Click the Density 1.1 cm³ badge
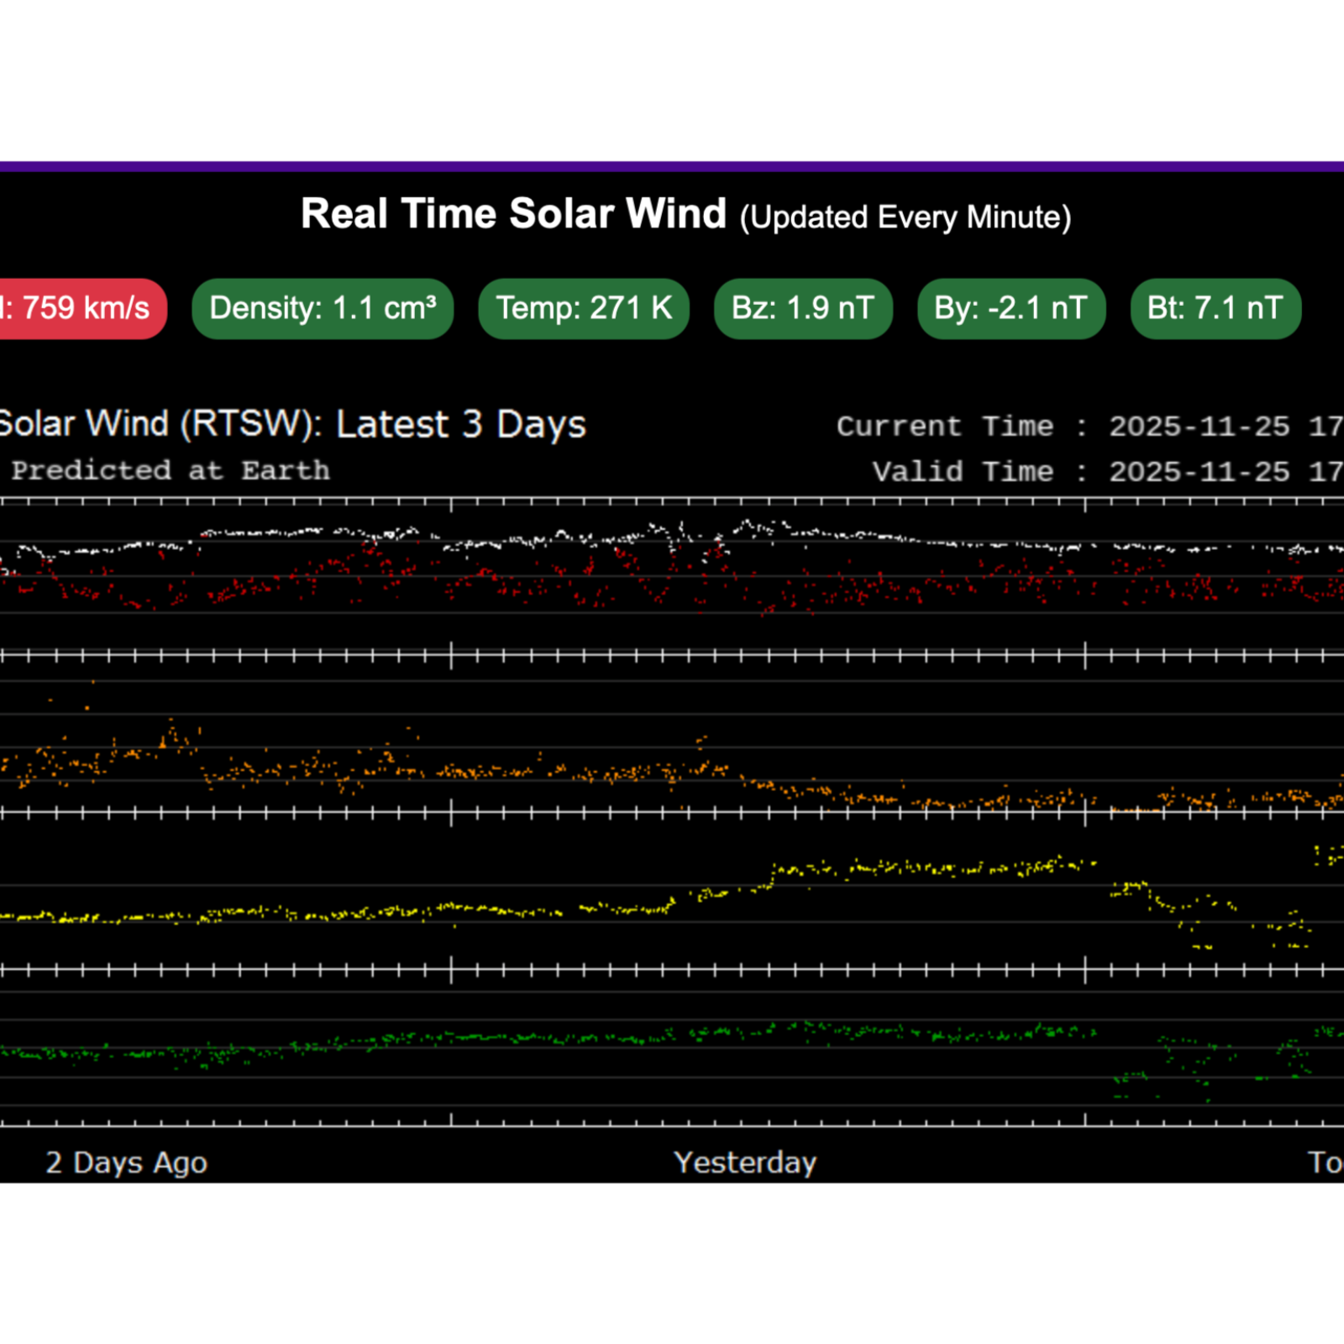 [323, 308]
